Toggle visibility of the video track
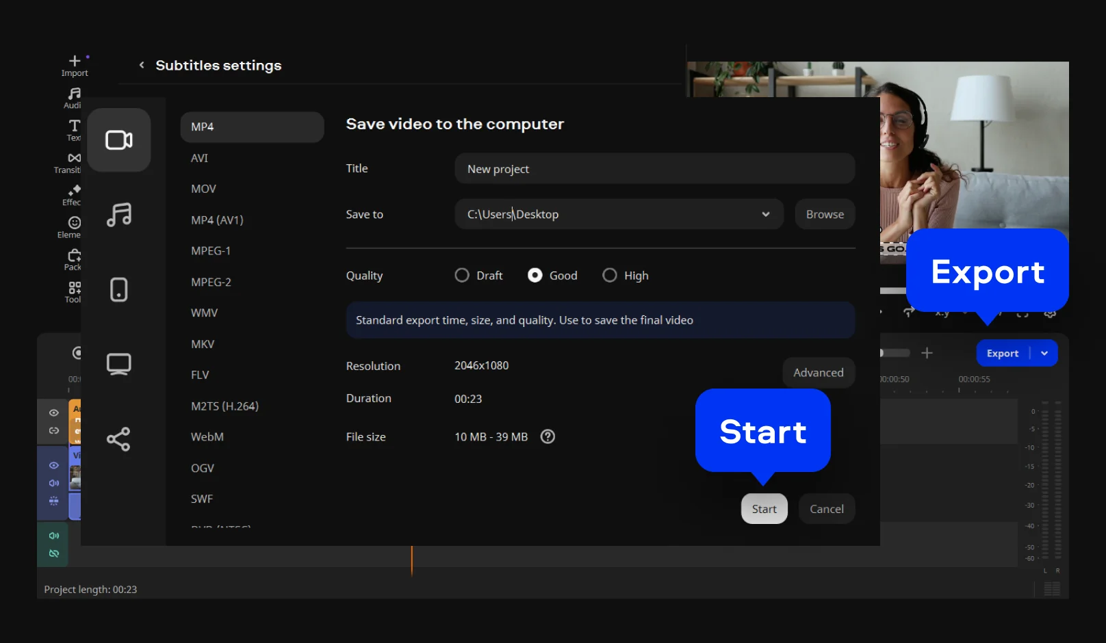This screenshot has width=1106, height=643. pos(54,465)
